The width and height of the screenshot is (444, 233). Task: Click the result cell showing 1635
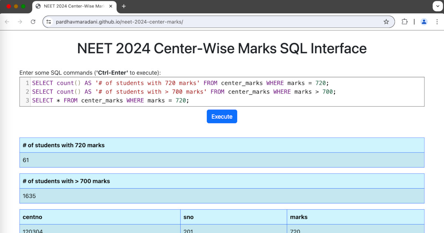(222, 196)
